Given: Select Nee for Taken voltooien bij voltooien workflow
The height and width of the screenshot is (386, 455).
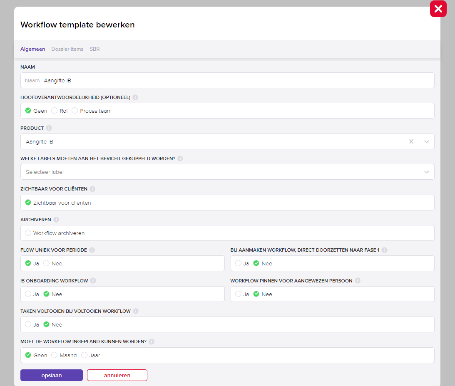Looking at the screenshot, I should pos(47,324).
